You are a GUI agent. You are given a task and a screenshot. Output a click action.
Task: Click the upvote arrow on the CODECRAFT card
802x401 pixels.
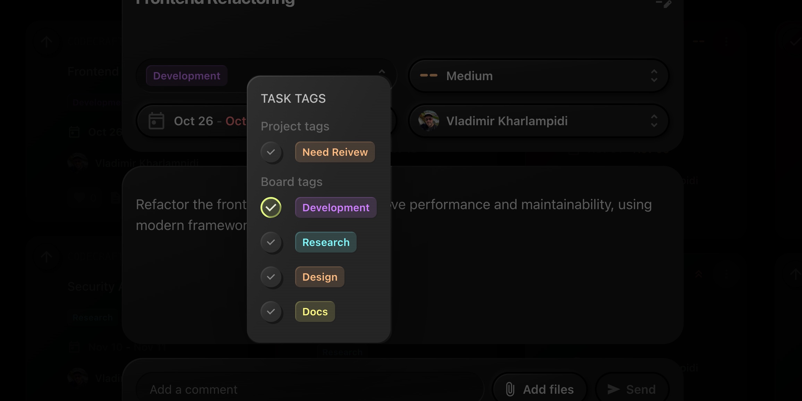point(47,42)
